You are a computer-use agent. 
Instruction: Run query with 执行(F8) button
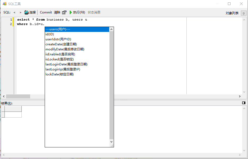(x=77, y=12)
